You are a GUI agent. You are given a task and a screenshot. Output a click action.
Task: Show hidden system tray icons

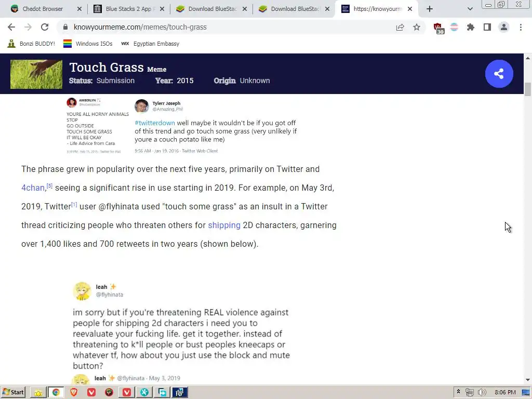[458, 392]
